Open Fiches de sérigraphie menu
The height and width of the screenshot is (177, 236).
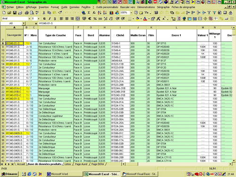(183, 7)
